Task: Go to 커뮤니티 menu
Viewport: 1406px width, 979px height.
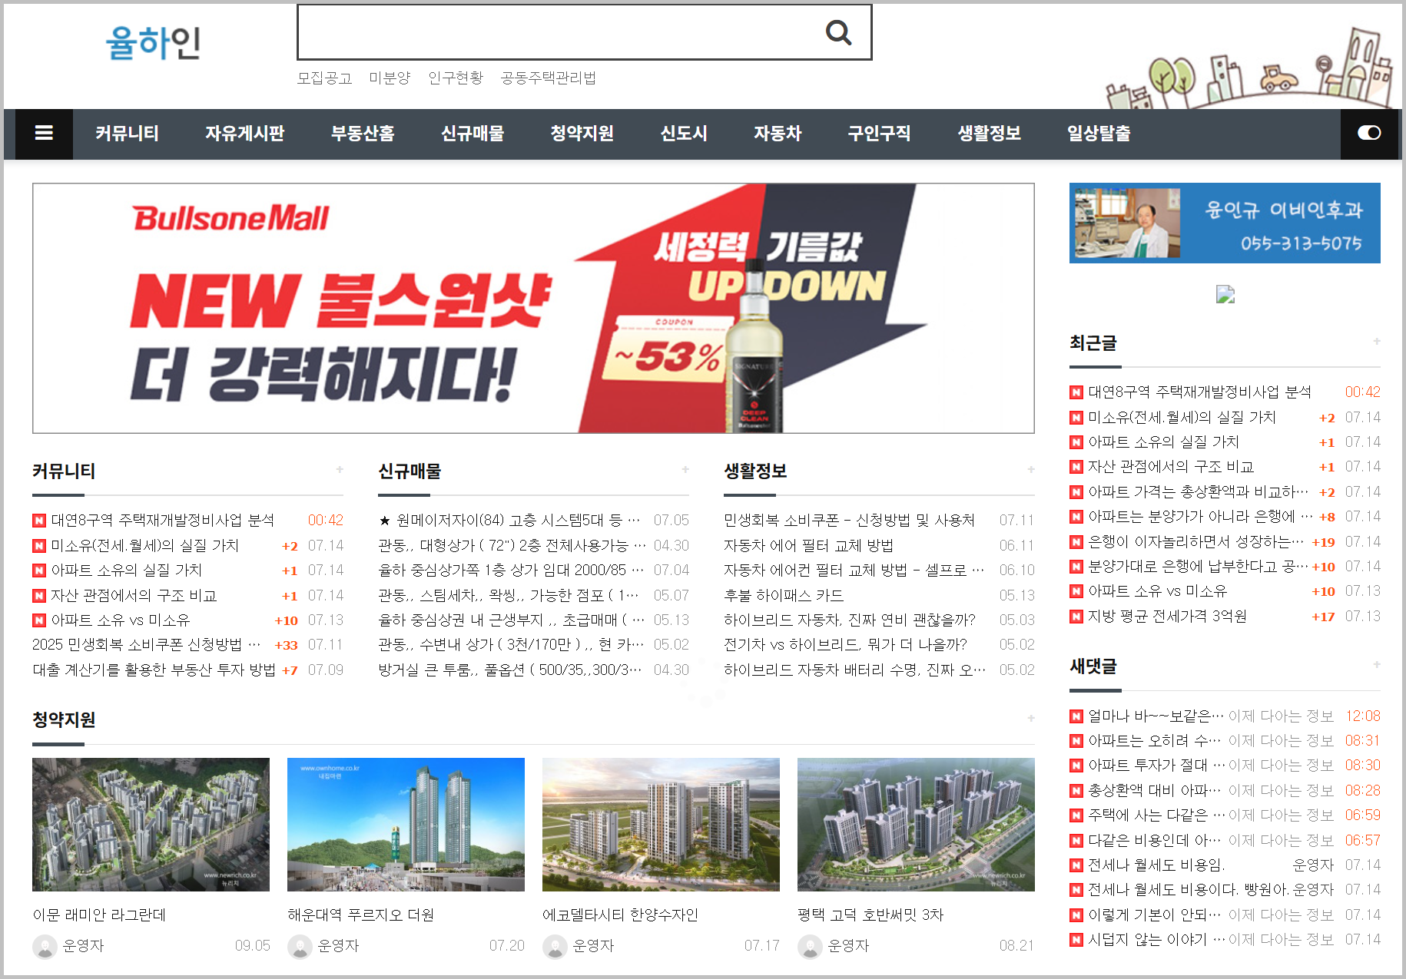Action: point(127,134)
